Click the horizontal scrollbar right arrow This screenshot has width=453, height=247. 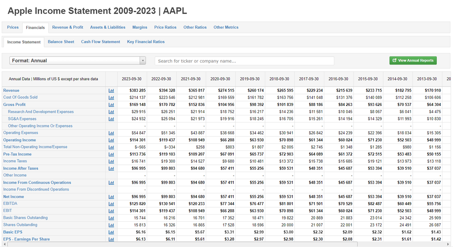tap(448, 244)
